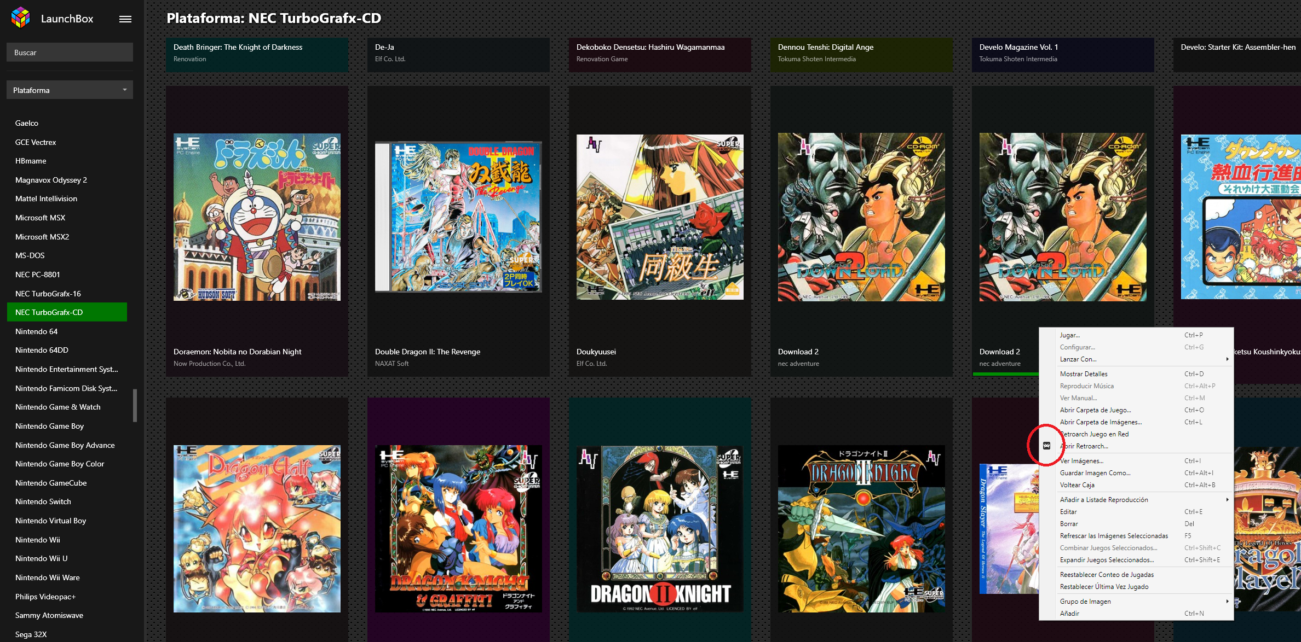Image resolution: width=1301 pixels, height=642 pixels.
Task: Open Nintendo Game Boy Advance platform
Action: pos(67,445)
